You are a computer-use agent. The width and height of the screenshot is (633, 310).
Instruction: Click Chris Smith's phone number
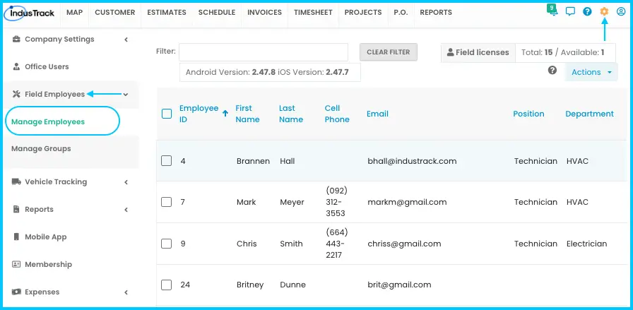click(x=337, y=244)
